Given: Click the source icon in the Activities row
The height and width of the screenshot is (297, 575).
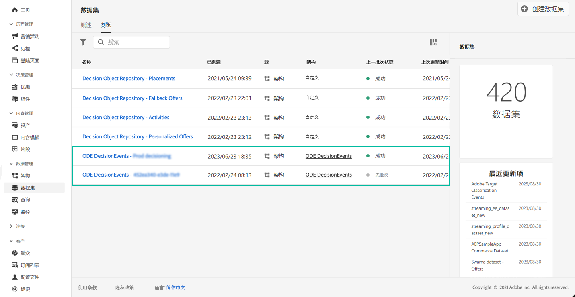Looking at the screenshot, I should pos(267,118).
